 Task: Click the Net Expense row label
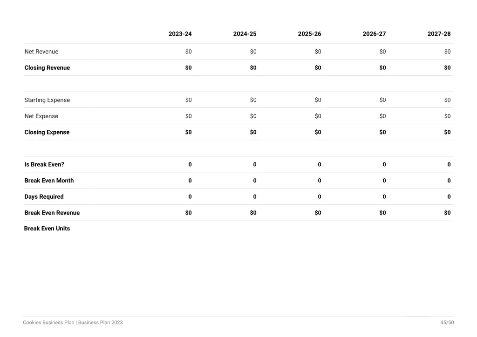[x=41, y=116]
